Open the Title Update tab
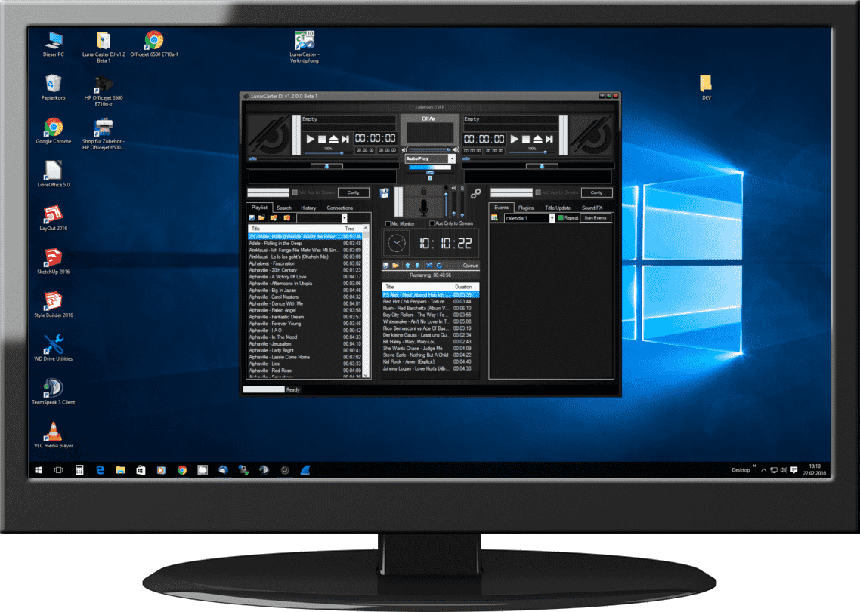Viewport: 860px width, 612px height. [x=558, y=208]
